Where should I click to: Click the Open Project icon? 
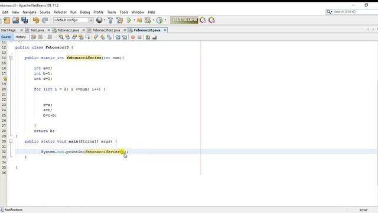16,20
